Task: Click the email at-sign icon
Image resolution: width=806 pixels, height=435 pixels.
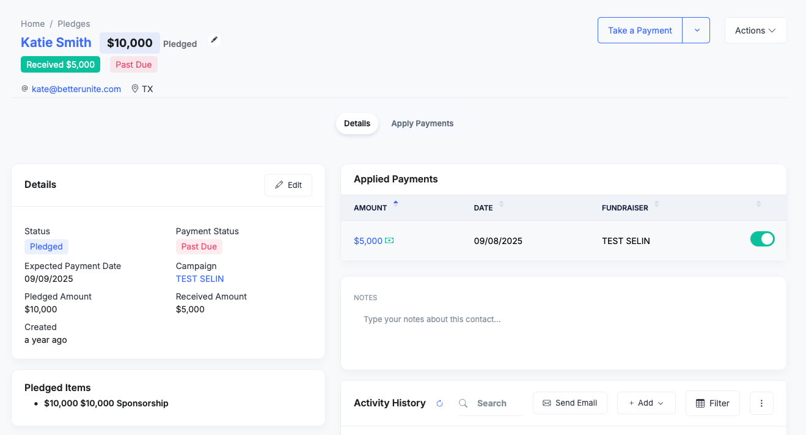Action: point(25,88)
